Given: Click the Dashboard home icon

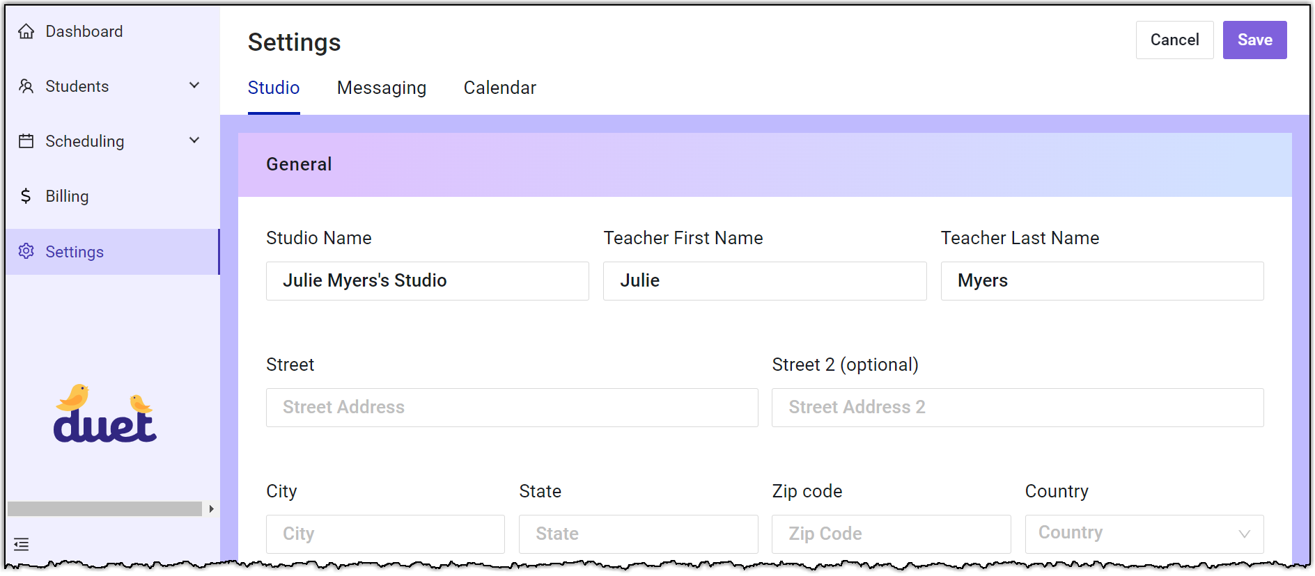Looking at the screenshot, I should point(26,31).
